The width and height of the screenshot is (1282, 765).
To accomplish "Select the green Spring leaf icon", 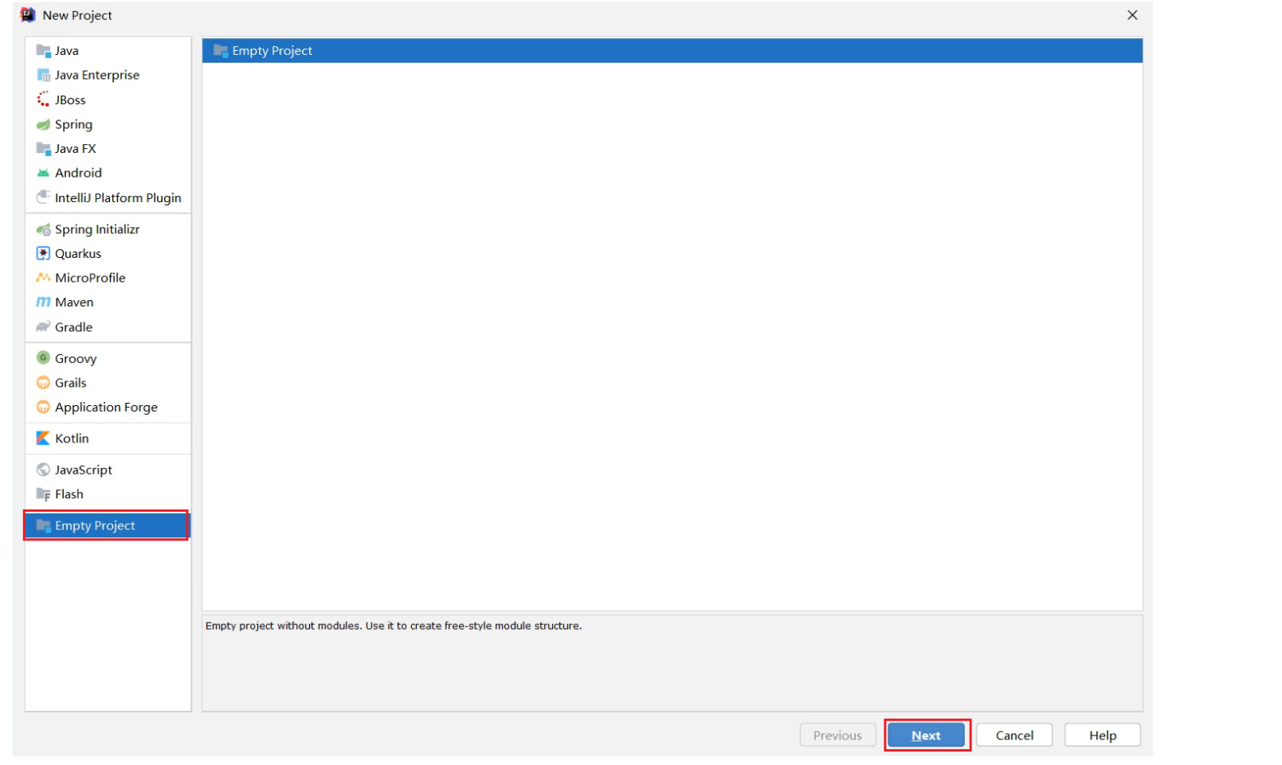I will [x=43, y=124].
